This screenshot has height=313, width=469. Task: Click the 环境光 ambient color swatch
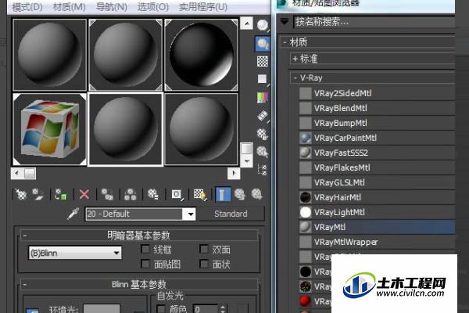(102, 308)
